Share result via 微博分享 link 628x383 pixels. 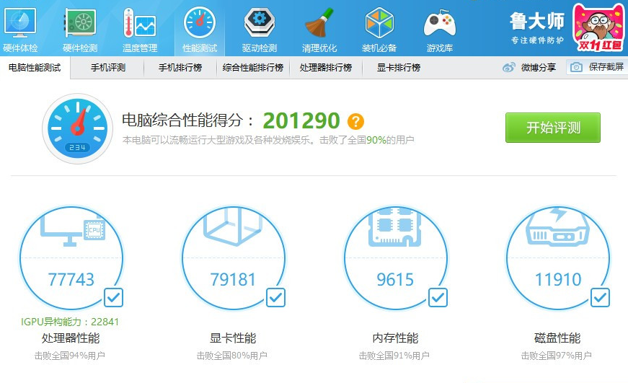click(539, 67)
